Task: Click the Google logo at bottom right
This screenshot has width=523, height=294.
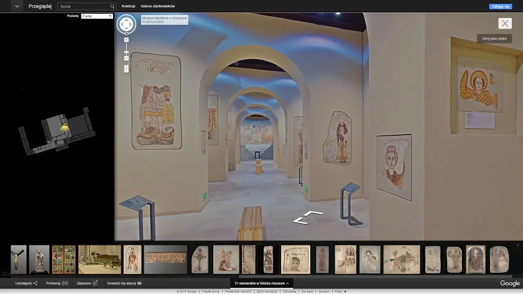Action: [x=510, y=283]
